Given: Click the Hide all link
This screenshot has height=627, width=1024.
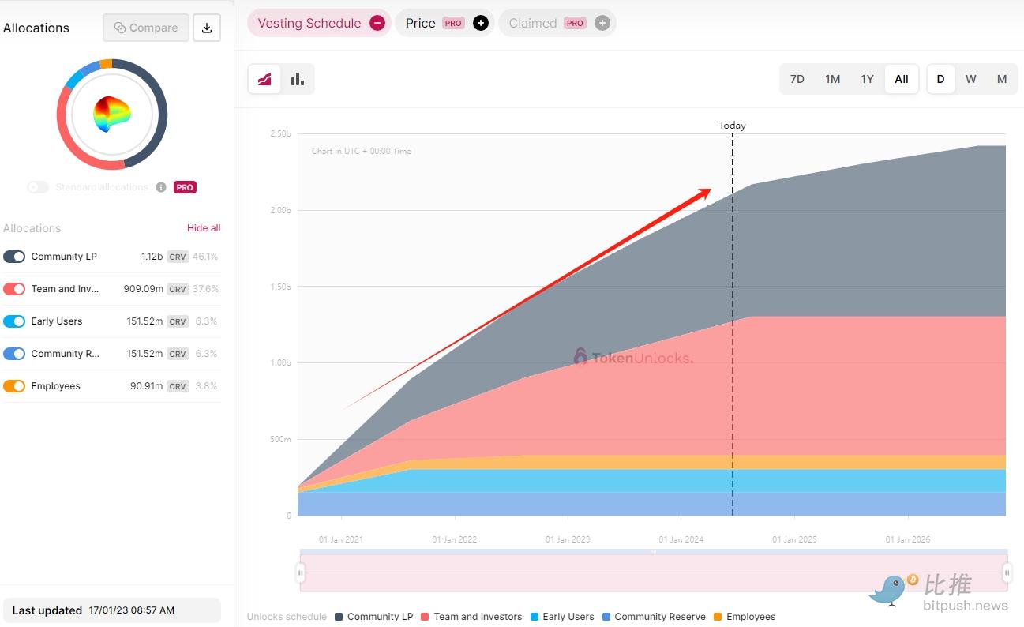Looking at the screenshot, I should click(204, 228).
